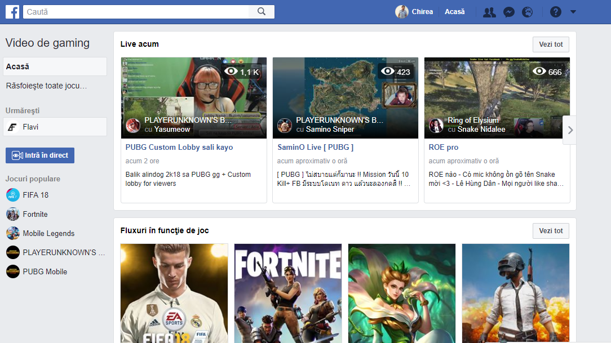Switch to Acasă in the top navigation
Viewport: 611px width, 343px height.
coord(454,11)
